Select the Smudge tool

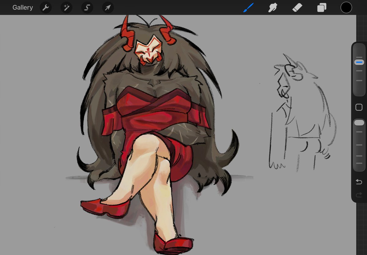click(x=272, y=8)
